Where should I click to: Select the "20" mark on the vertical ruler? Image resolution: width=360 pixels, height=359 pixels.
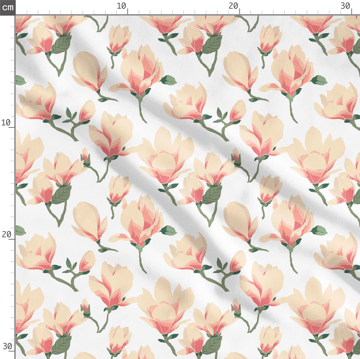tap(7, 234)
